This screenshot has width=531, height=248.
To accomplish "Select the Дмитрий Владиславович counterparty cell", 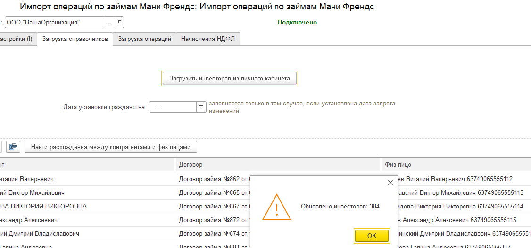I will [x=87, y=233].
